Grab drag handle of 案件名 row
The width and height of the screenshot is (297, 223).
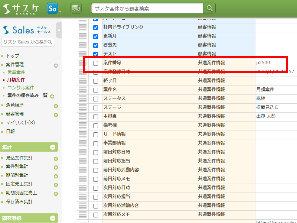(83, 90)
